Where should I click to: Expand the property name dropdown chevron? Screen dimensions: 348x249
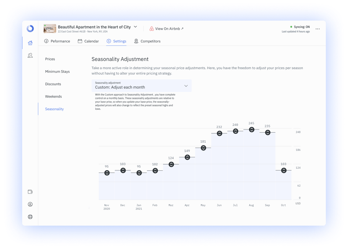coord(135,27)
